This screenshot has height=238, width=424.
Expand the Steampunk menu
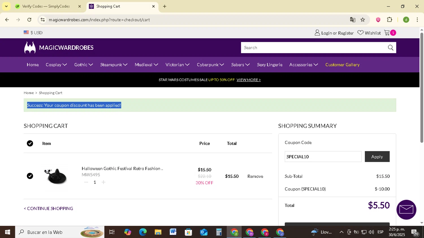coord(114,65)
